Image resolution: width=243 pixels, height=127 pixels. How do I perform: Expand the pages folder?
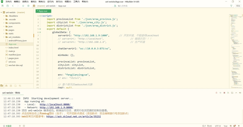(4, 30)
